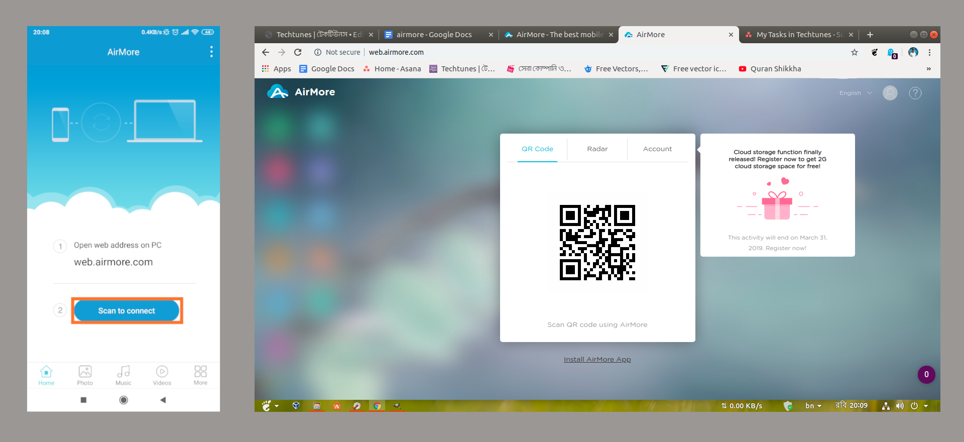
Task: Click the user account avatar on AirMore web
Action: (x=890, y=93)
